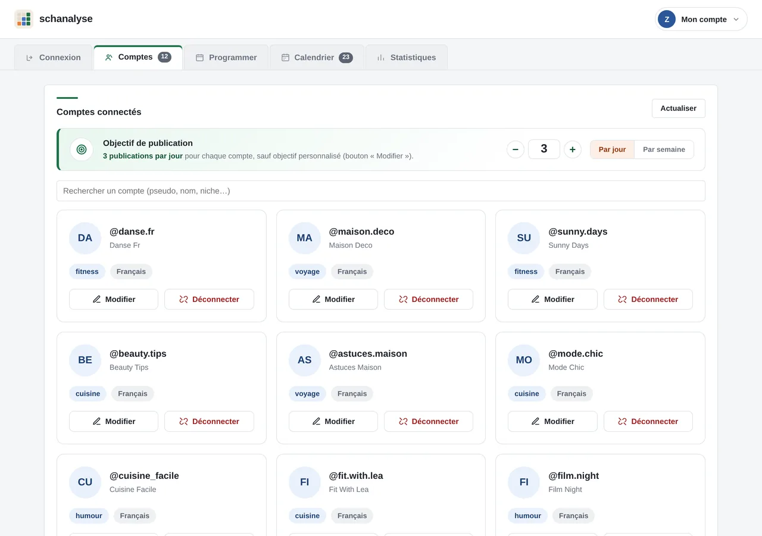The width and height of the screenshot is (762, 536).
Task: Click the @maison.deco account handle
Action: click(x=361, y=232)
